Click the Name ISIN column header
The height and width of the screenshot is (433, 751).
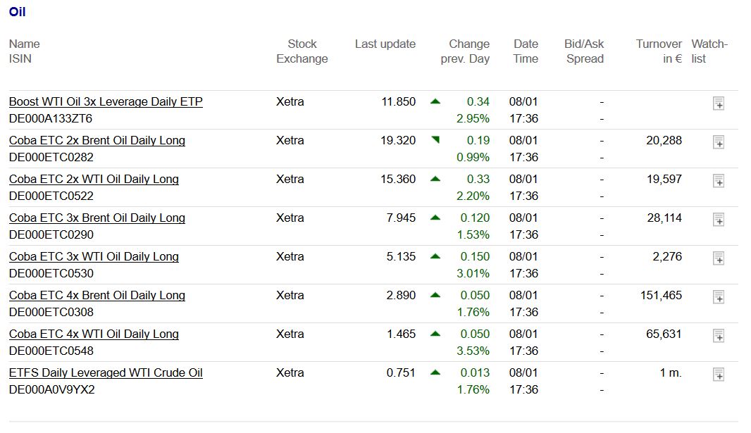(24, 51)
